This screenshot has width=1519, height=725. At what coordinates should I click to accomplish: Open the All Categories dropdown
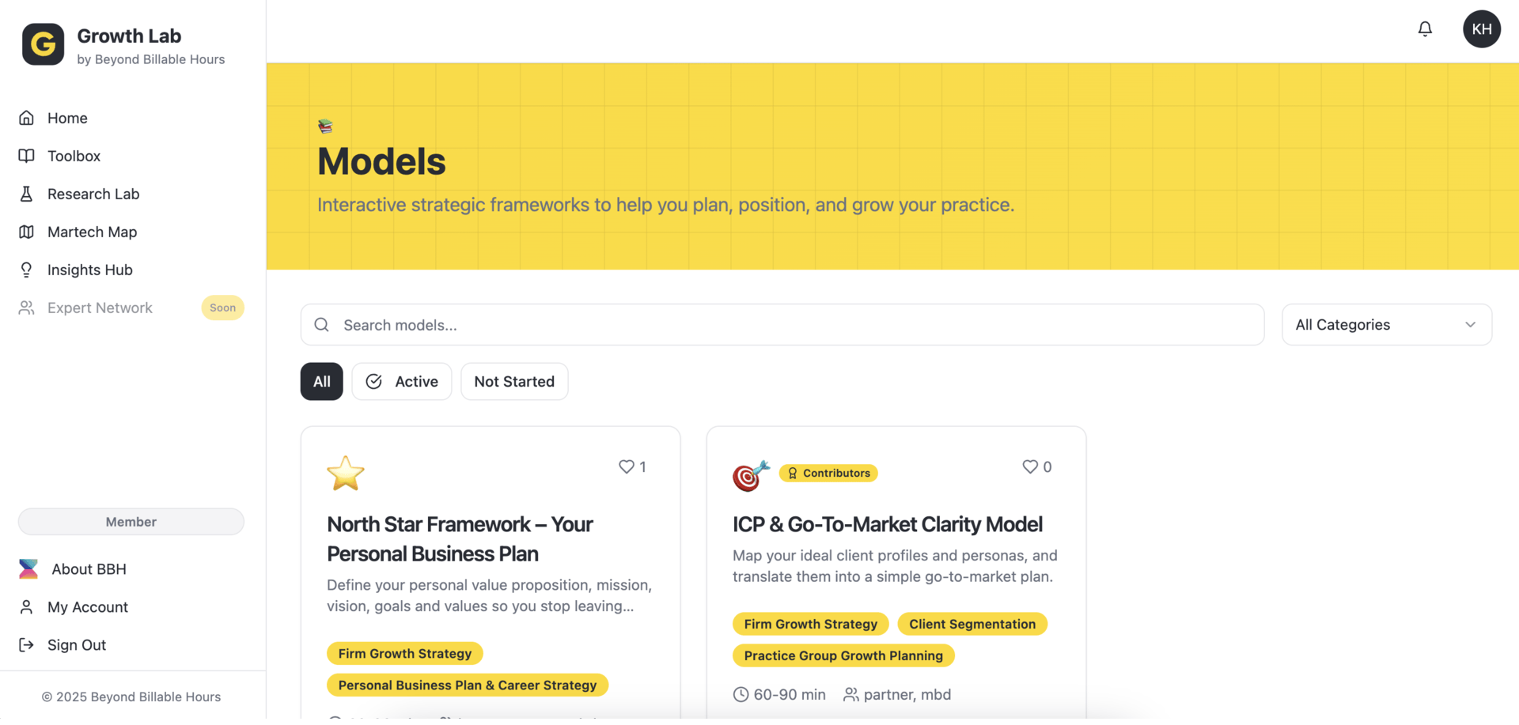[x=1386, y=324]
